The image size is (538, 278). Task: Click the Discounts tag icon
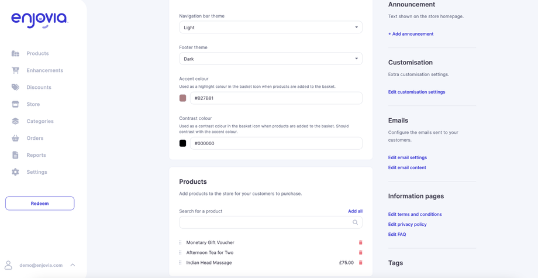click(x=15, y=87)
